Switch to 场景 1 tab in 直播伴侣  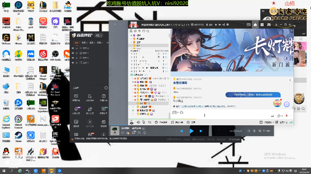tap(77, 43)
